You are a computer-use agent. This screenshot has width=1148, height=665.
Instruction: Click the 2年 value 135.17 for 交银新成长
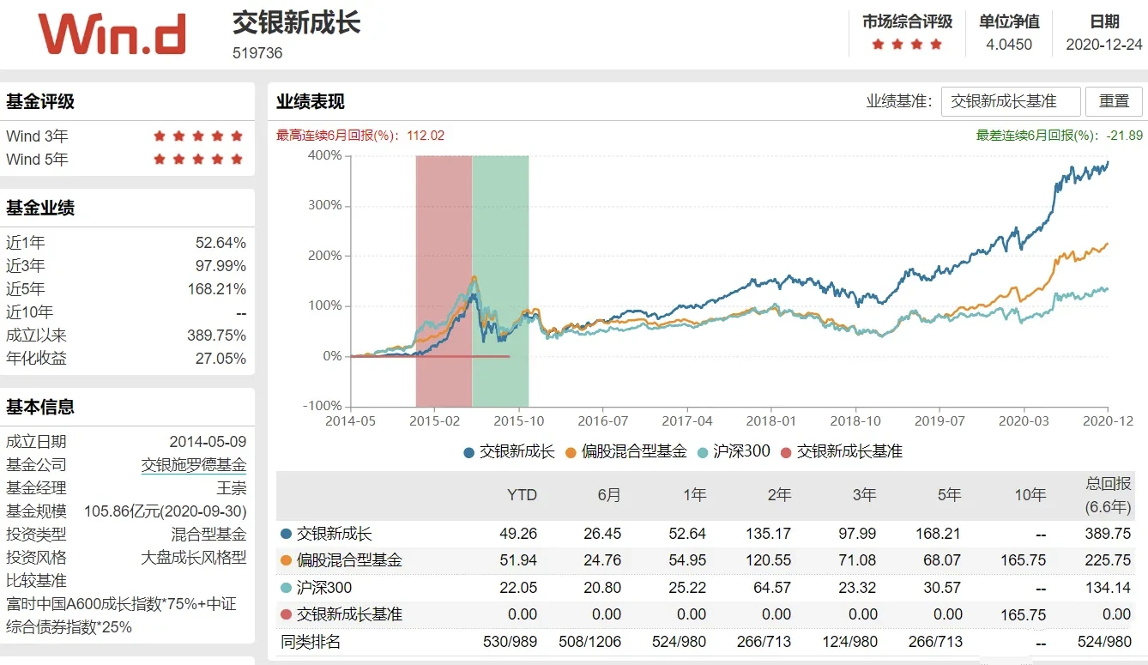tap(769, 534)
